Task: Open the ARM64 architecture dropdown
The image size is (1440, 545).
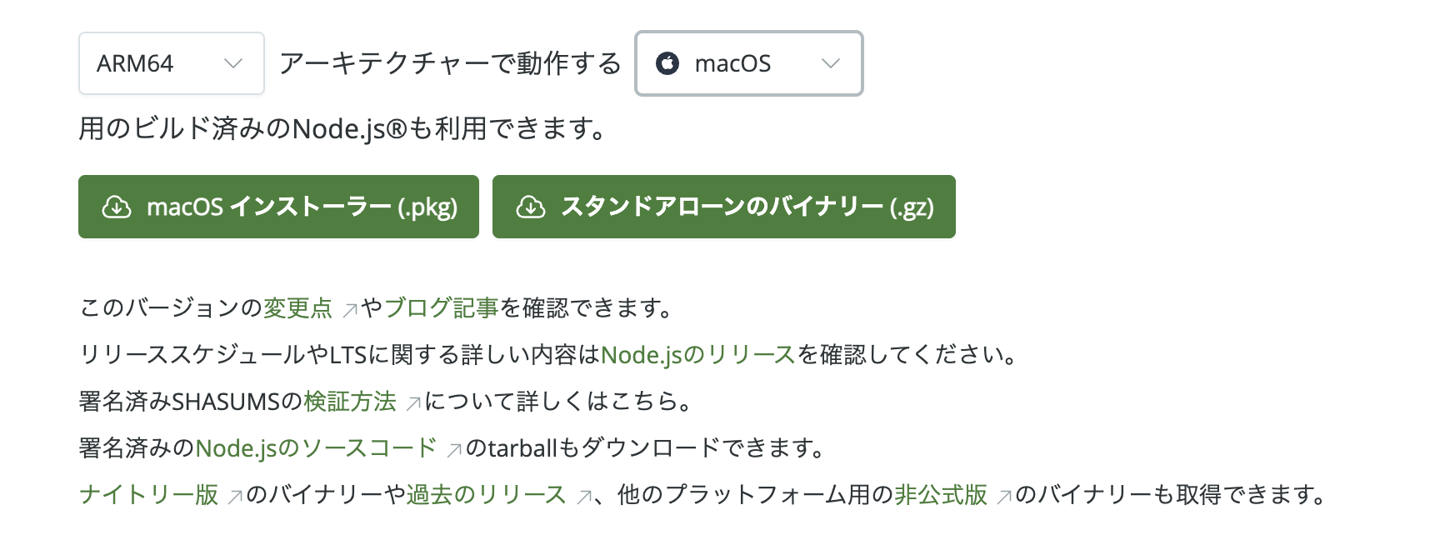Action: point(171,63)
